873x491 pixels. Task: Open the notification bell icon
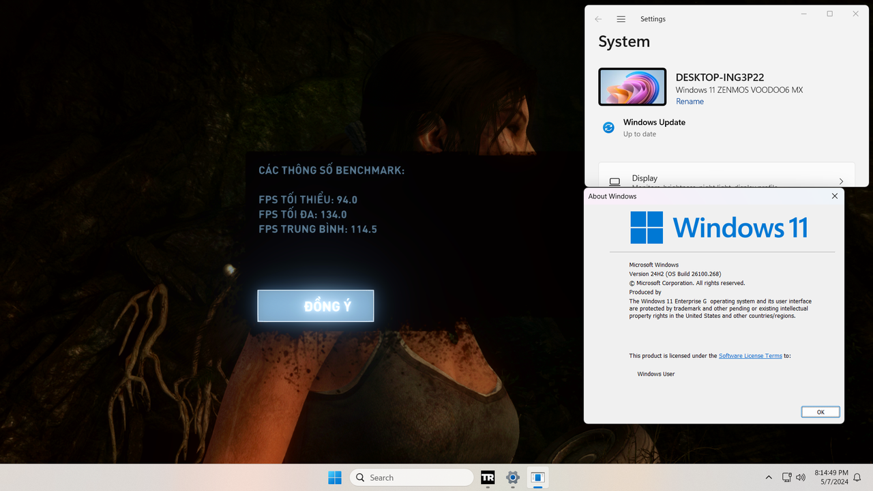[x=858, y=477]
